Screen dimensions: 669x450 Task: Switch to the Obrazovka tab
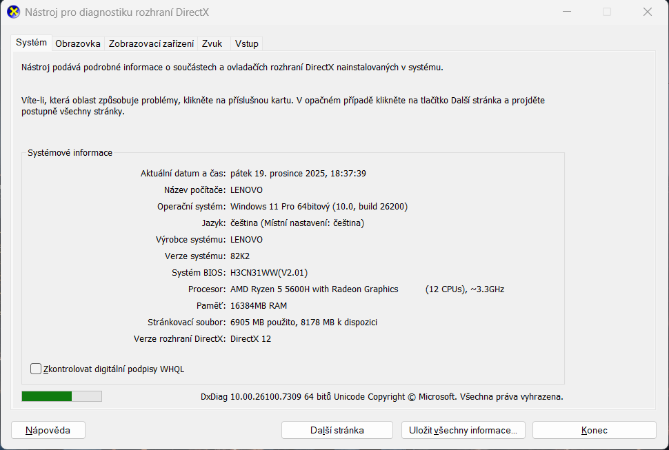click(x=77, y=43)
